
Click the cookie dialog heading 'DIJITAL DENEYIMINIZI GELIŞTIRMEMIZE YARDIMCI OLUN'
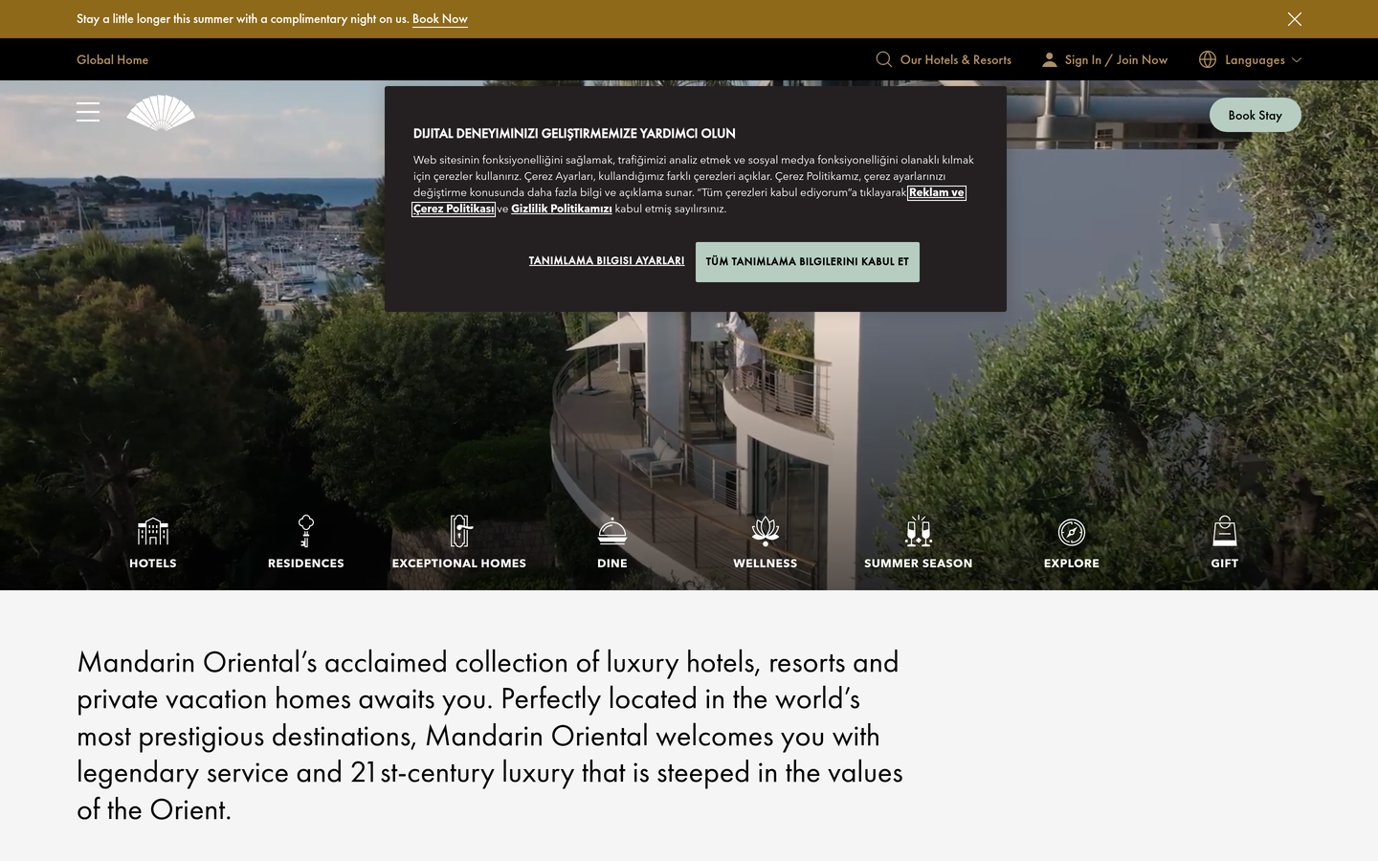(574, 133)
